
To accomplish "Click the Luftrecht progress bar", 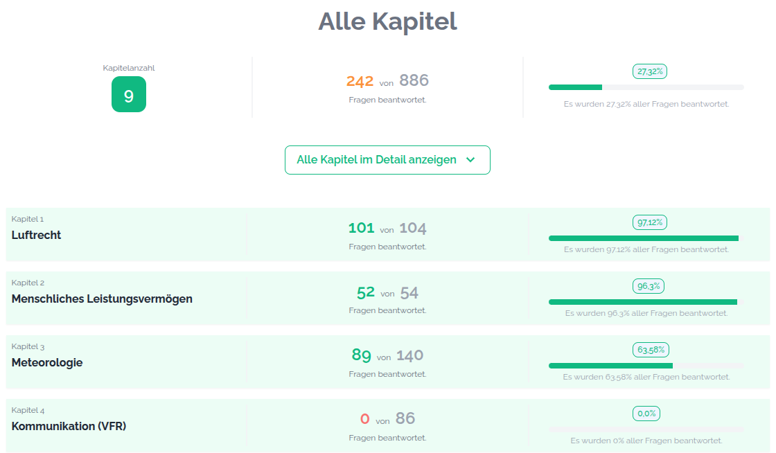I will click(646, 238).
